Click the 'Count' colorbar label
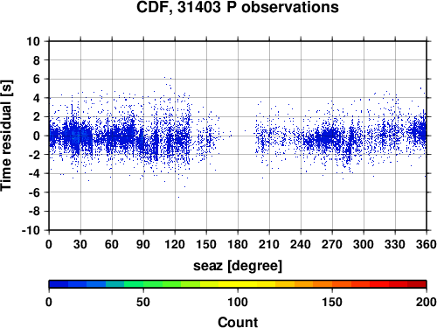Viewport: 437px width, 328px height. tap(238, 322)
